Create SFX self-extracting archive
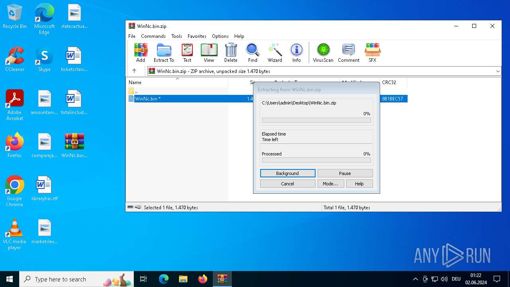The image size is (510, 287). pyautogui.click(x=373, y=53)
